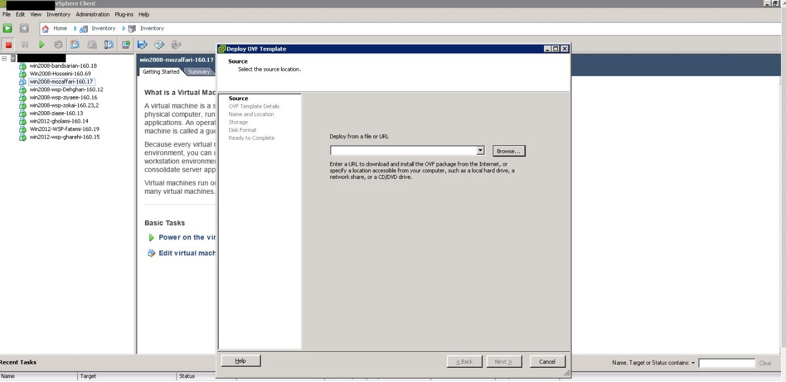
Task: Click second Inventory breadcrumb server icon
Action: tap(132, 29)
